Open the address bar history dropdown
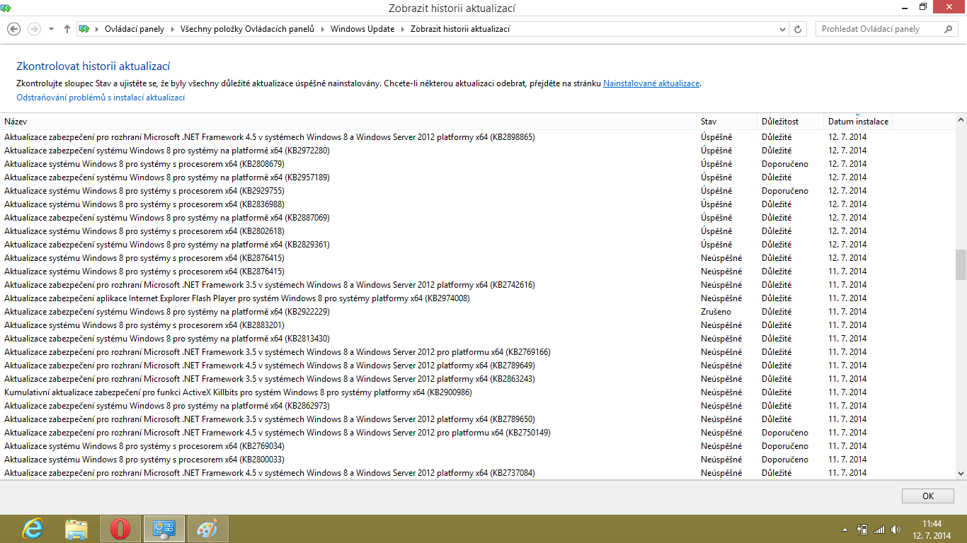 [782, 30]
